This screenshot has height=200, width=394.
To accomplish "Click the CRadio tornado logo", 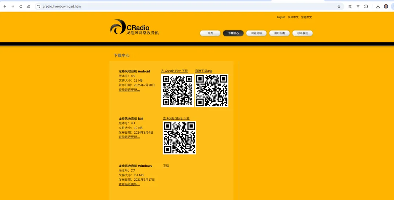I will click(118, 27).
